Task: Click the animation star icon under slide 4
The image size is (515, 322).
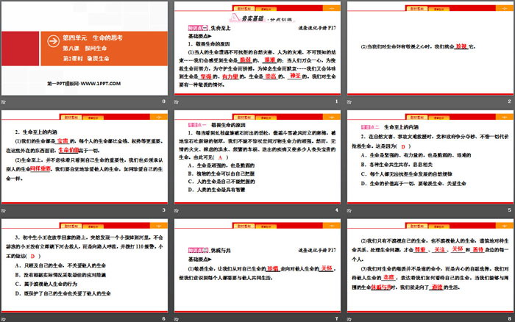Action: (x=179, y=210)
